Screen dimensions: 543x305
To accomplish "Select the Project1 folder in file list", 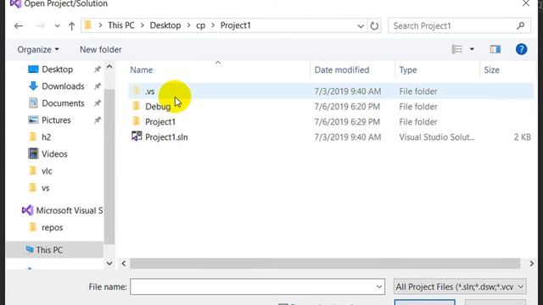I will (160, 122).
